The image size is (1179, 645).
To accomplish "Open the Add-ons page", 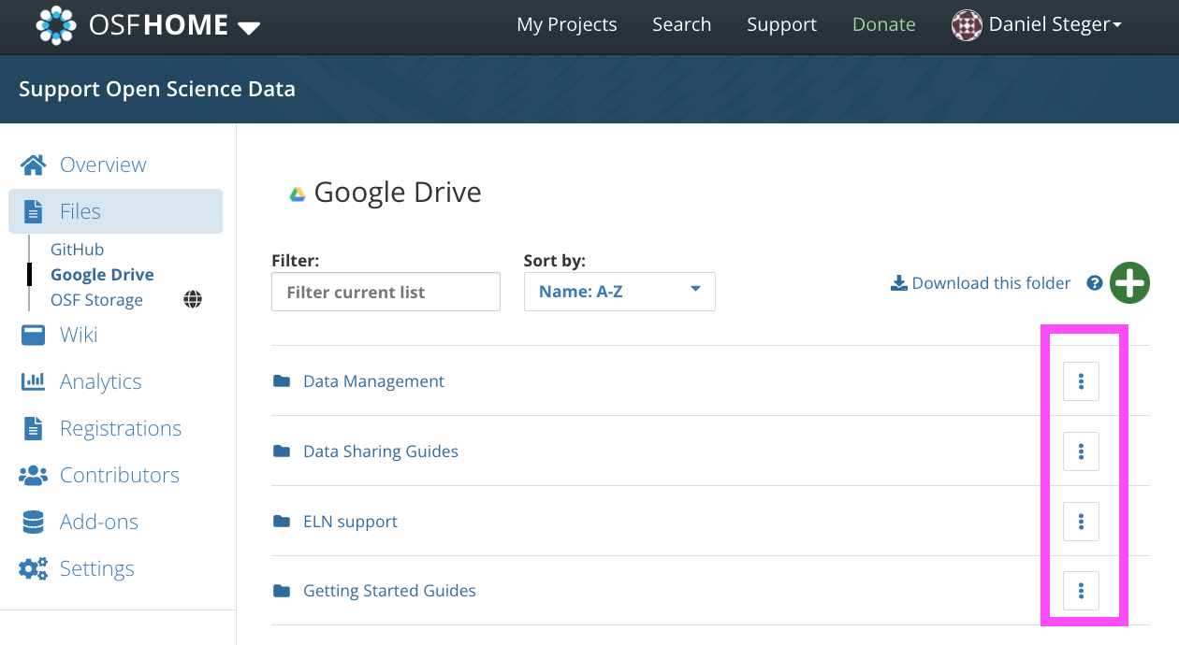I will pyautogui.click(x=99, y=522).
